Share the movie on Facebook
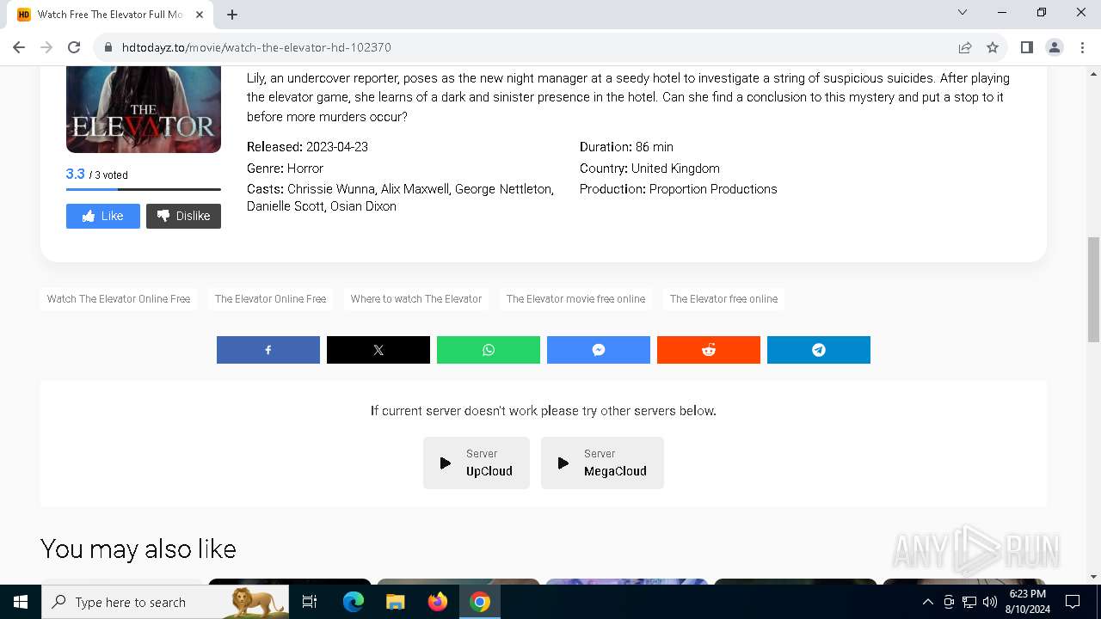The height and width of the screenshot is (619, 1101). (268, 350)
